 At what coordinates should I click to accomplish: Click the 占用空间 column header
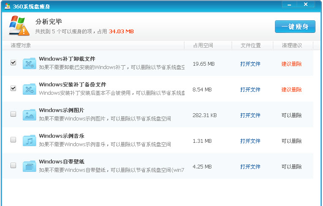pyautogui.click(x=203, y=45)
